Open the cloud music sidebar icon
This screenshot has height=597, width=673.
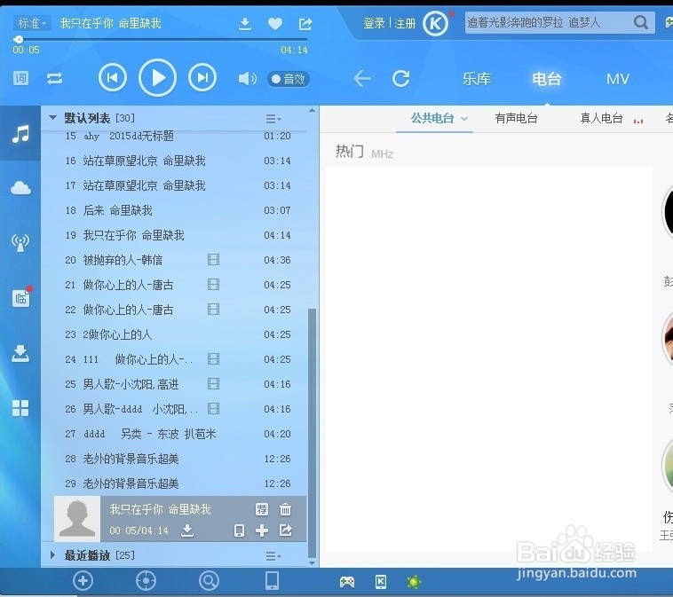pyautogui.click(x=20, y=188)
